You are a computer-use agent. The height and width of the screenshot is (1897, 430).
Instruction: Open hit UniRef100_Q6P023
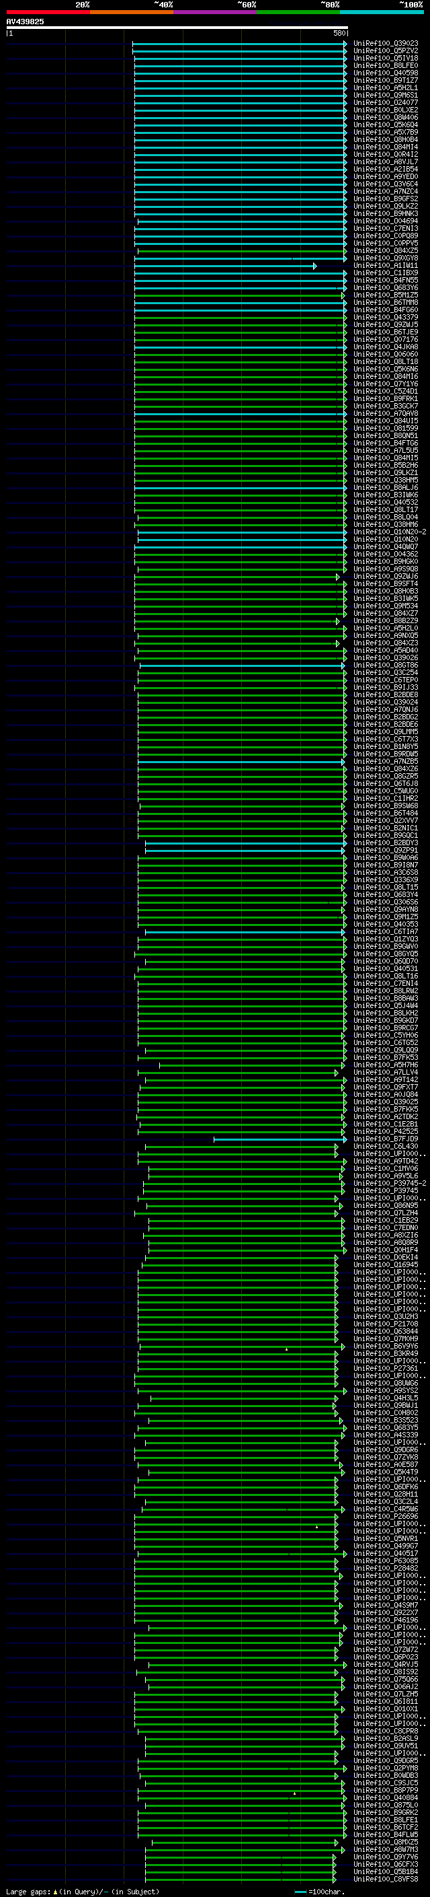(x=386, y=1657)
